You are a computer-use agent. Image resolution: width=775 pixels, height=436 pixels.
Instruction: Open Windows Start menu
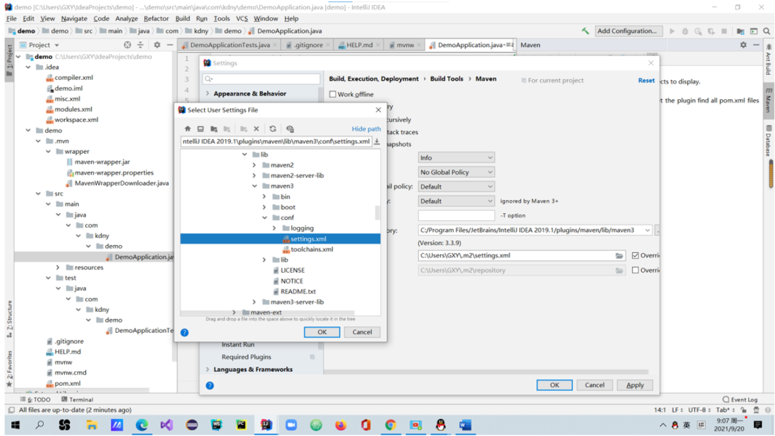coord(15,425)
